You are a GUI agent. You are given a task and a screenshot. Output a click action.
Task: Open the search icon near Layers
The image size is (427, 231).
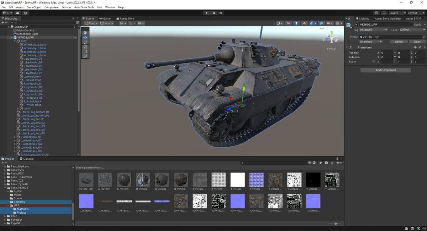coord(384,12)
